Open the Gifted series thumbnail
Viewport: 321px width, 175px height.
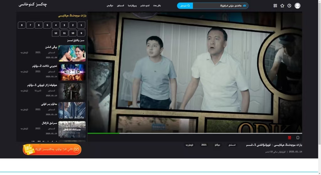(72, 72)
